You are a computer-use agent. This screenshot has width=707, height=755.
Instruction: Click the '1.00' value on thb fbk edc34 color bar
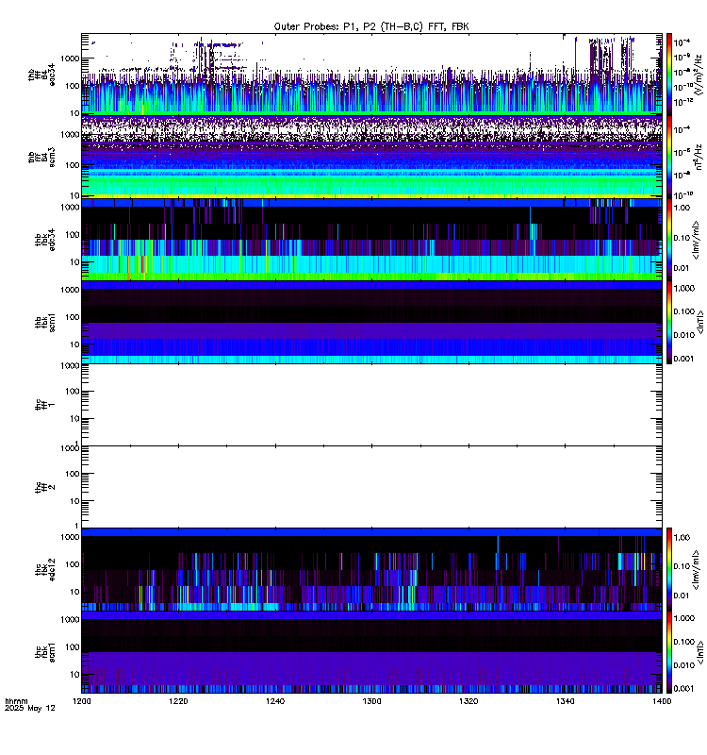click(x=682, y=208)
